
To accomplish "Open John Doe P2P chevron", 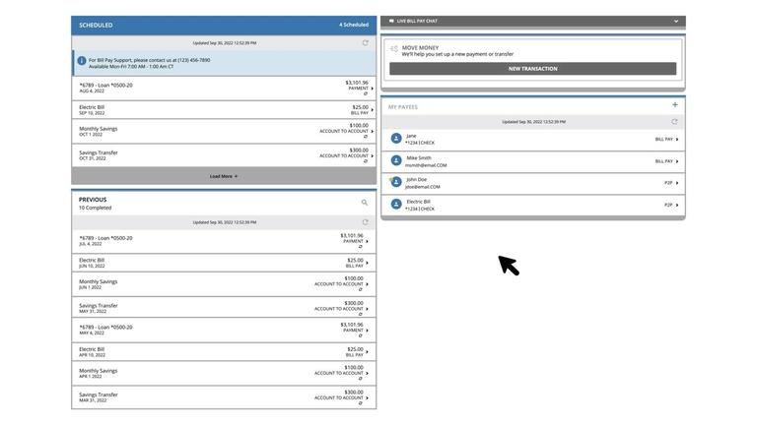I will [x=677, y=183].
